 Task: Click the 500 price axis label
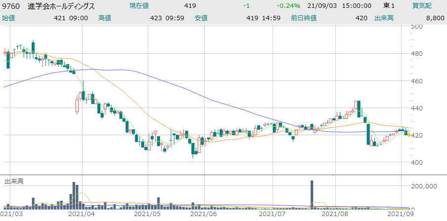pyautogui.click(x=418, y=27)
